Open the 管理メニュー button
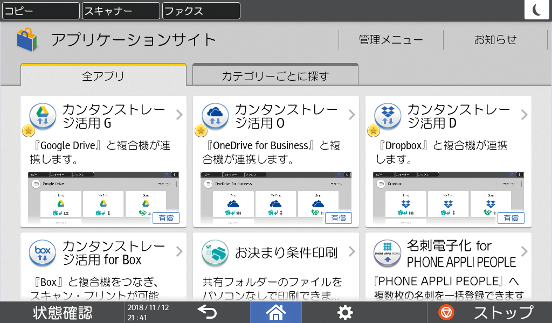This screenshot has height=323, width=552. pos(391,39)
